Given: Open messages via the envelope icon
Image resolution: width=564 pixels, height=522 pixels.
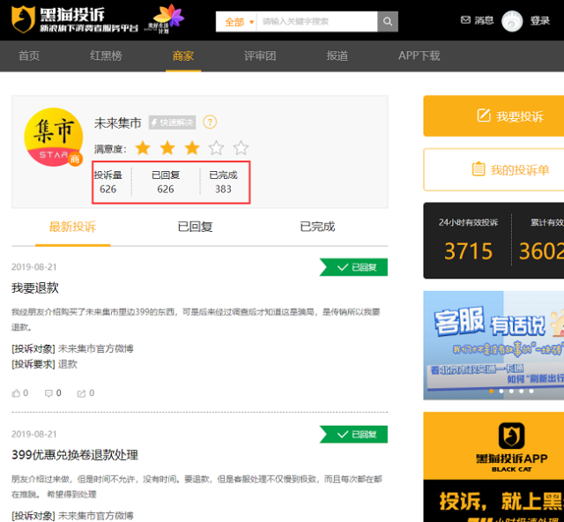Looking at the screenshot, I should pos(466,20).
